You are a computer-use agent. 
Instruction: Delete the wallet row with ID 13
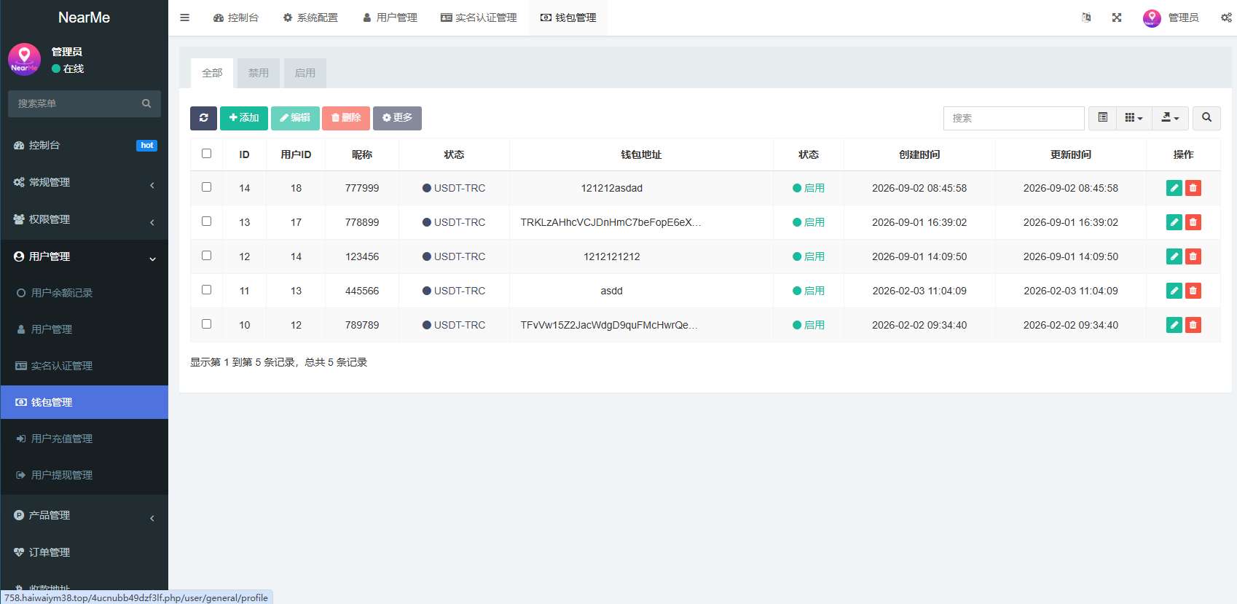click(x=1193, y=222)
